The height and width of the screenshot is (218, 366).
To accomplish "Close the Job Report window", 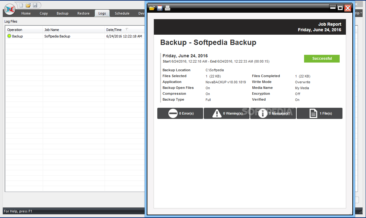I will (x=348, y=8).
